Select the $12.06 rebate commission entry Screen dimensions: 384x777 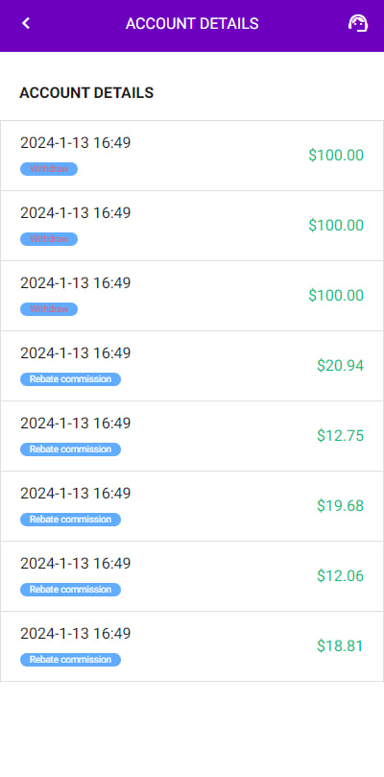tap(192, 576)
